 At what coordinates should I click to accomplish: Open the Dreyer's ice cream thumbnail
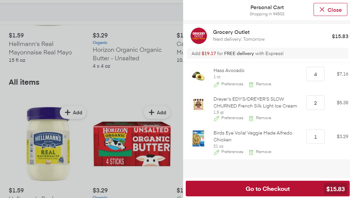(x=198, y=104)
